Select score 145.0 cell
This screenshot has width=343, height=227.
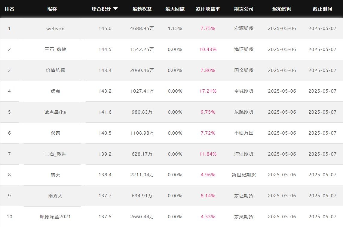pos(105,28)
